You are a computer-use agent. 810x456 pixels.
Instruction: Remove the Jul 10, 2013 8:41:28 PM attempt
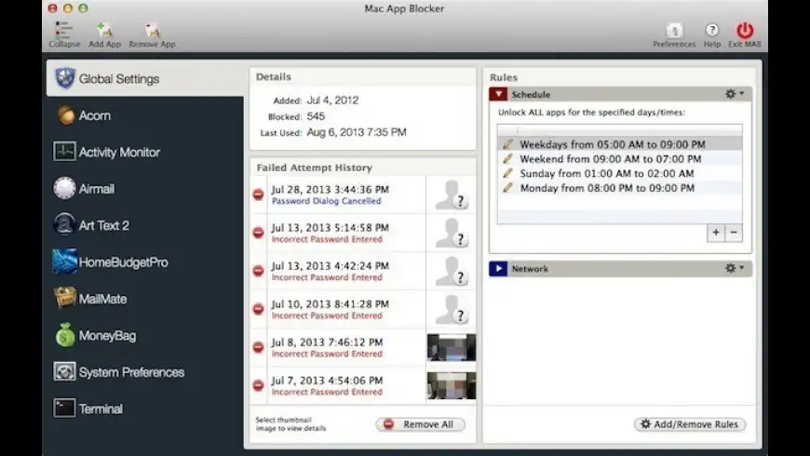(x=258, y=309)
